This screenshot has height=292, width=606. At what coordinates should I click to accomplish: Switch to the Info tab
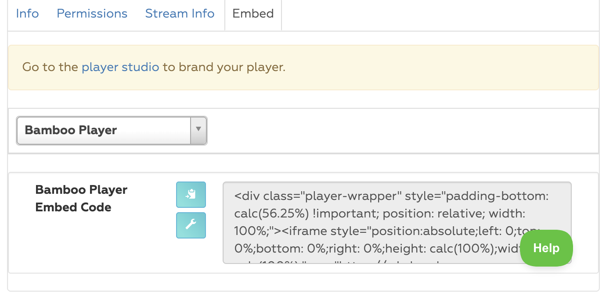(27, 14)
